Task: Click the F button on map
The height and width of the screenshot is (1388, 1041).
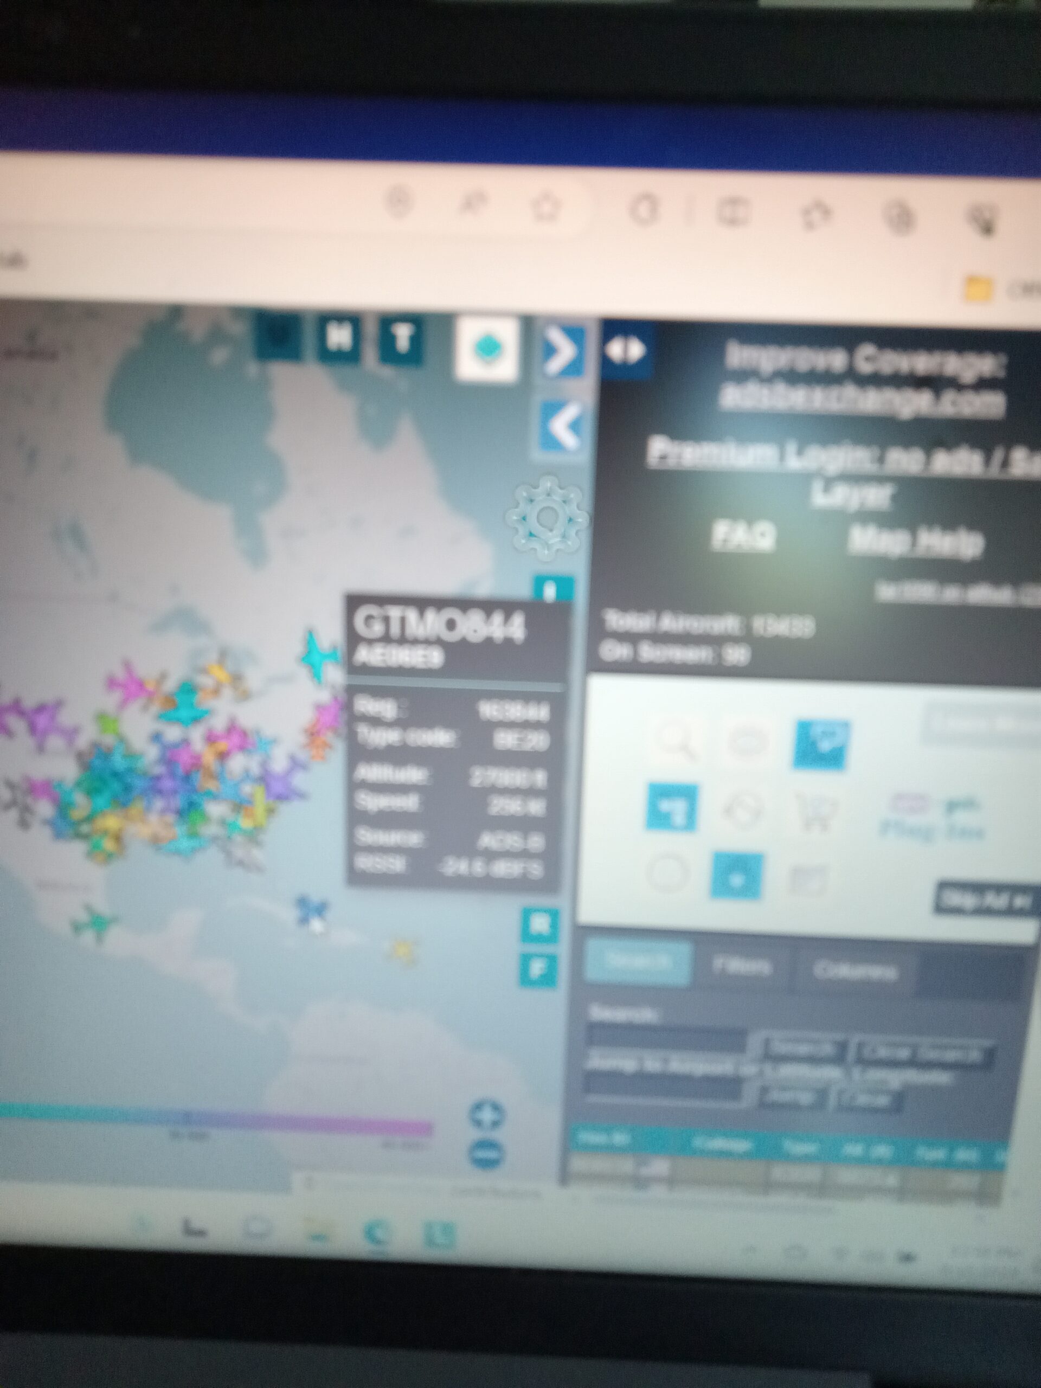Action: pos(538,971)
